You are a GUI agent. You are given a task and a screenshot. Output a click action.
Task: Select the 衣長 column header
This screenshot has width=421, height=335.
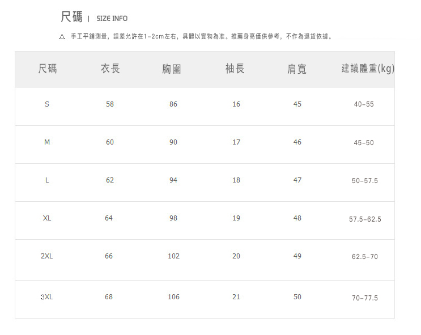tap(110, 69)
